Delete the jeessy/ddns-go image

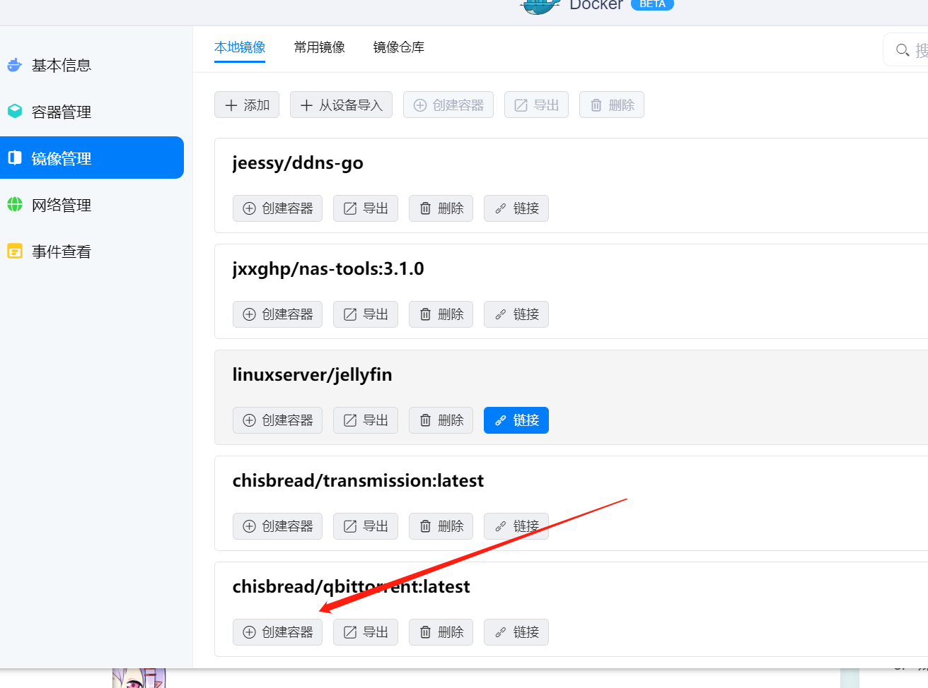[x=441, y=208]
